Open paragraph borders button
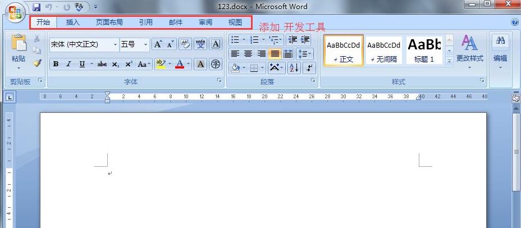The image size is (521, 228). point(254,68)
